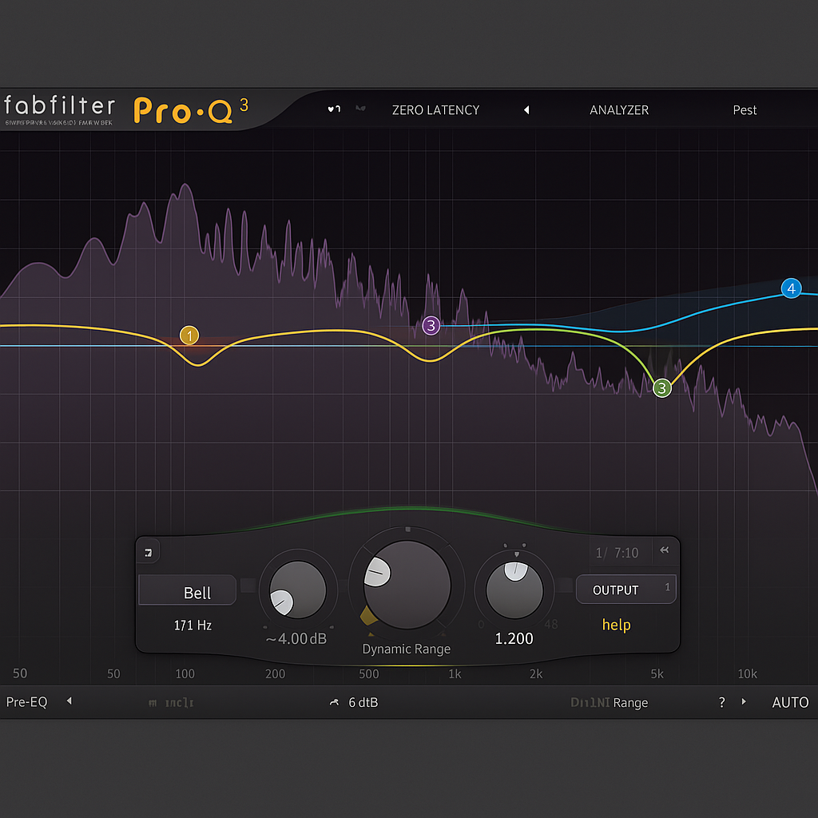Toggle band 4 on the blue curve

pos(791,288)
